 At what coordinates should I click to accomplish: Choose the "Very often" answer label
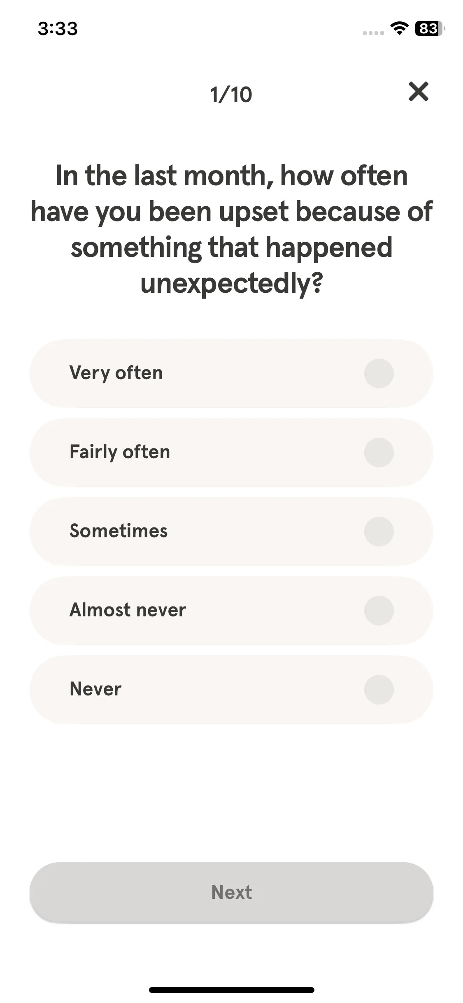pos(116,373)
